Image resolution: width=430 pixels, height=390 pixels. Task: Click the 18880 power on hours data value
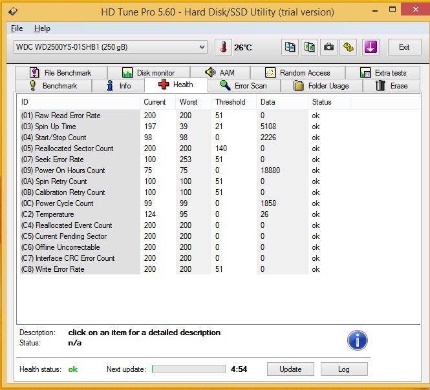pos(270,170)
